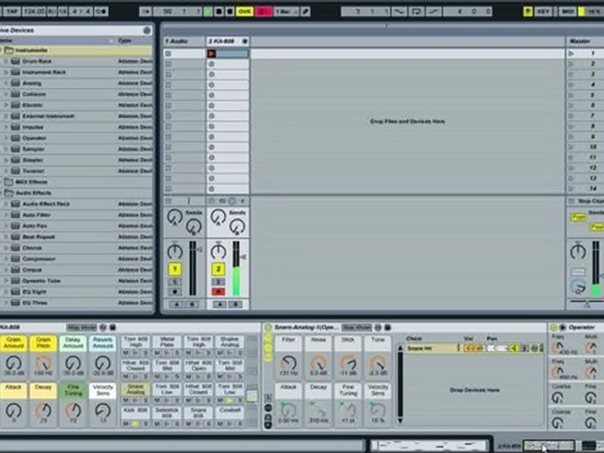Select the Impulse device icon in browser
Screen dimensions: 604x453
point(15,127)
